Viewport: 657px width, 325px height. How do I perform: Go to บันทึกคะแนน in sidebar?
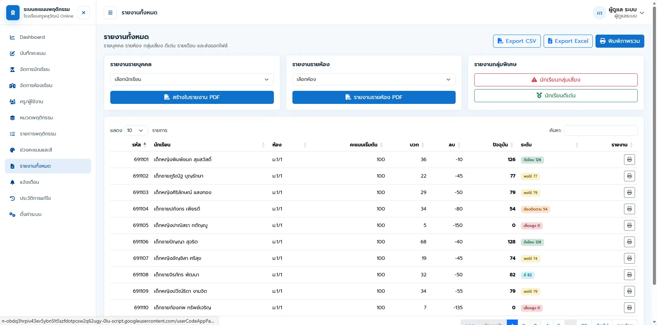coord(48,53)
